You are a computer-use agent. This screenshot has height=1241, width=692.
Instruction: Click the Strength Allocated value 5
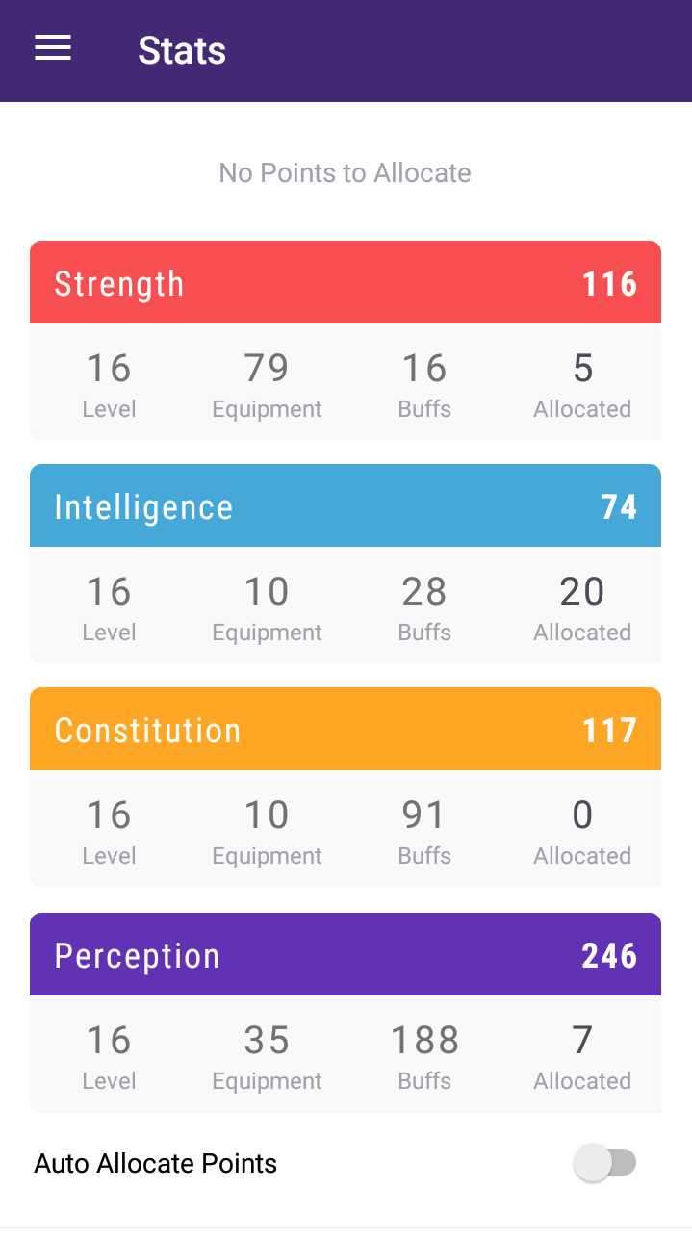coord(582,368)
